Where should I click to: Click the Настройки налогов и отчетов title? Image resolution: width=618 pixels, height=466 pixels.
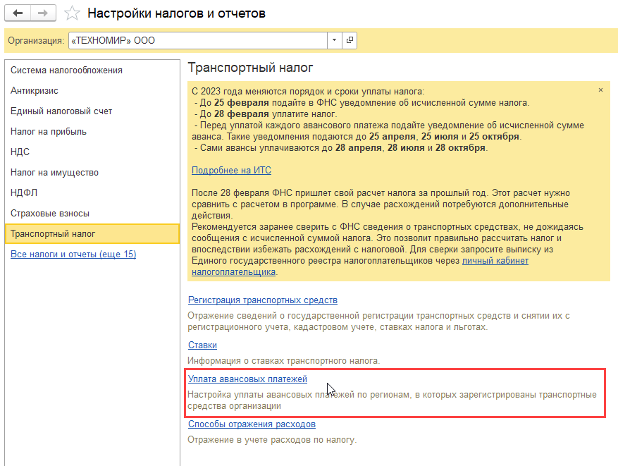[x=176, y=13]
